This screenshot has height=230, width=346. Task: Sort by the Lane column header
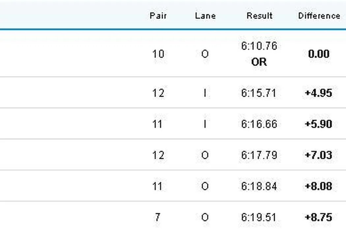(x=205, y=16)
